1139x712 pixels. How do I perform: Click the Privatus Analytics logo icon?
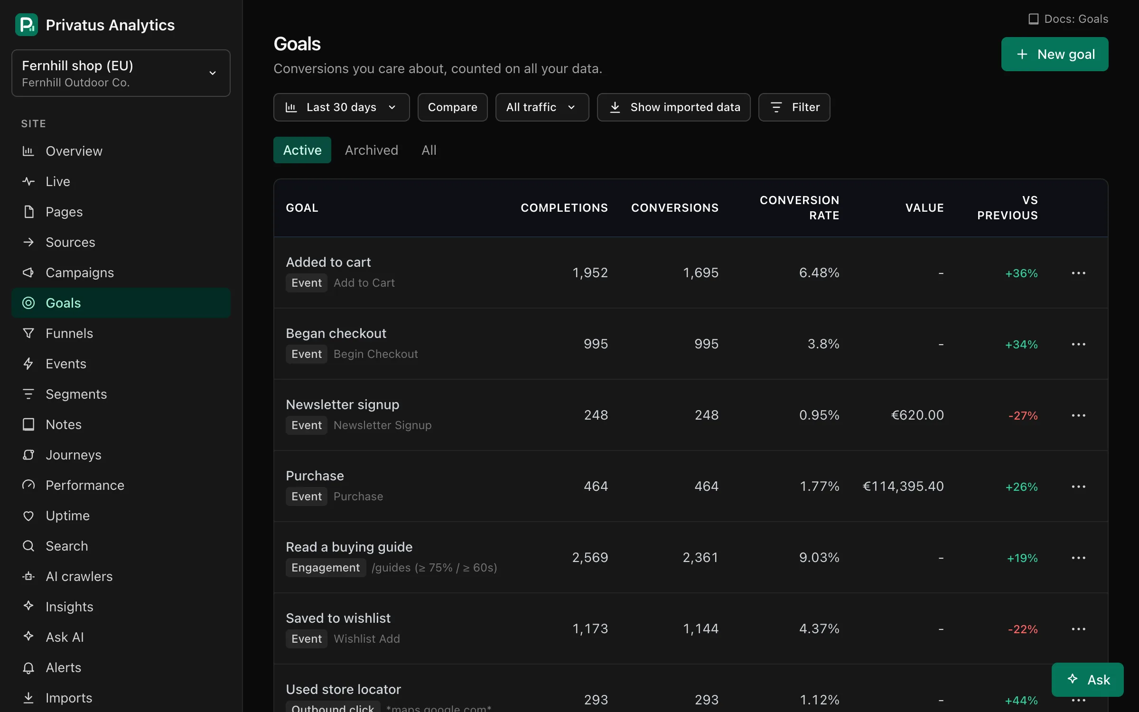27,25
